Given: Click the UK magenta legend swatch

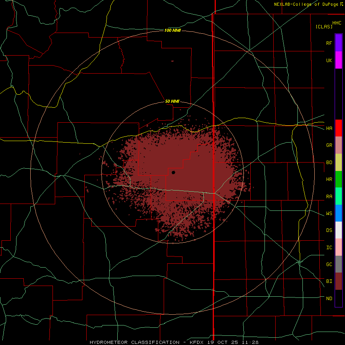Looking at the screenshot, I should tap(338, 60).
